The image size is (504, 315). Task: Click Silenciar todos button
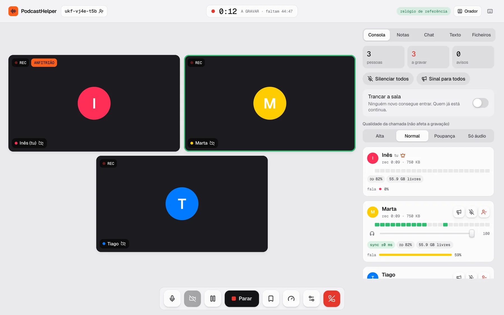388,79
